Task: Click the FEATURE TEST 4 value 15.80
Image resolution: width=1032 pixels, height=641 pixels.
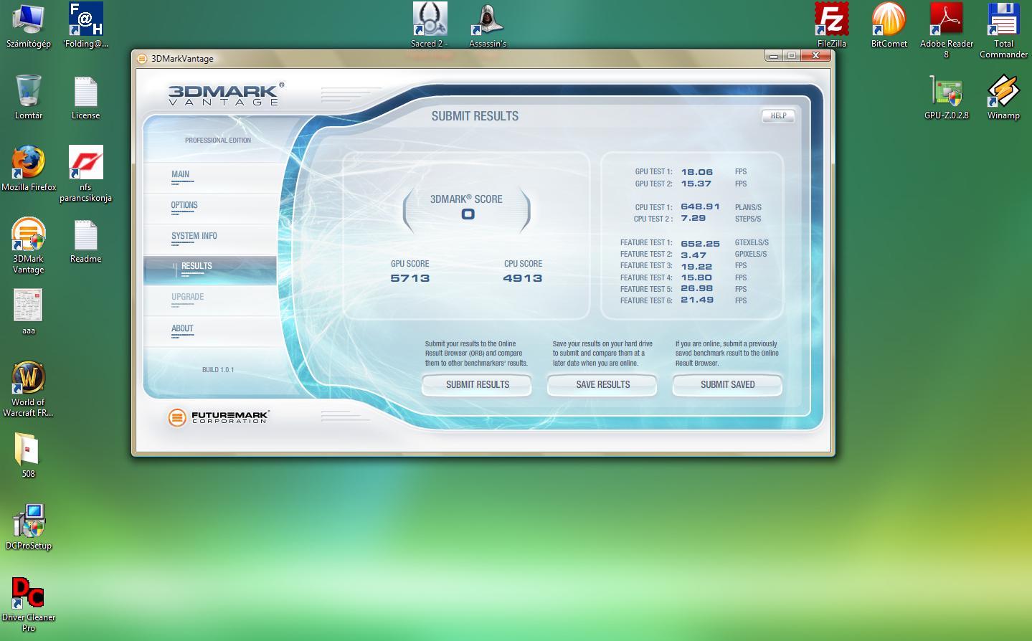Action: 696,277
